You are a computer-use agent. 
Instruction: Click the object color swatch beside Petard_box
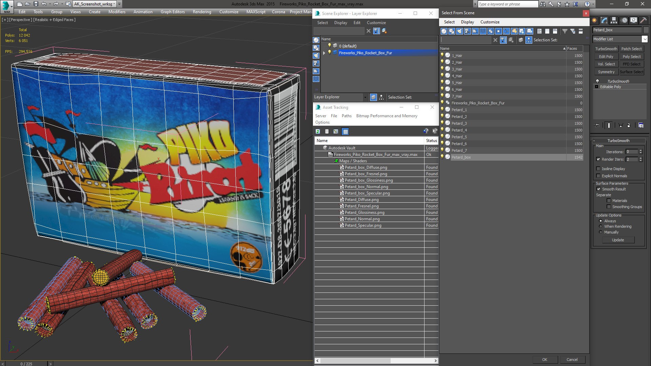pyautogui.click(x=646, y=30)
